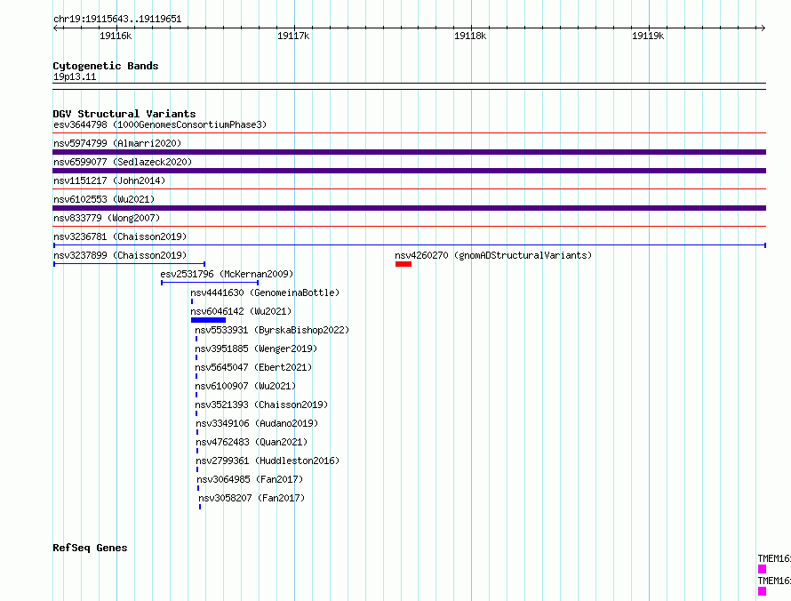Click the blue nsv6046142 Wu2021 variant bar
Screen dimensions: 791x601
[x=208, y=320]
